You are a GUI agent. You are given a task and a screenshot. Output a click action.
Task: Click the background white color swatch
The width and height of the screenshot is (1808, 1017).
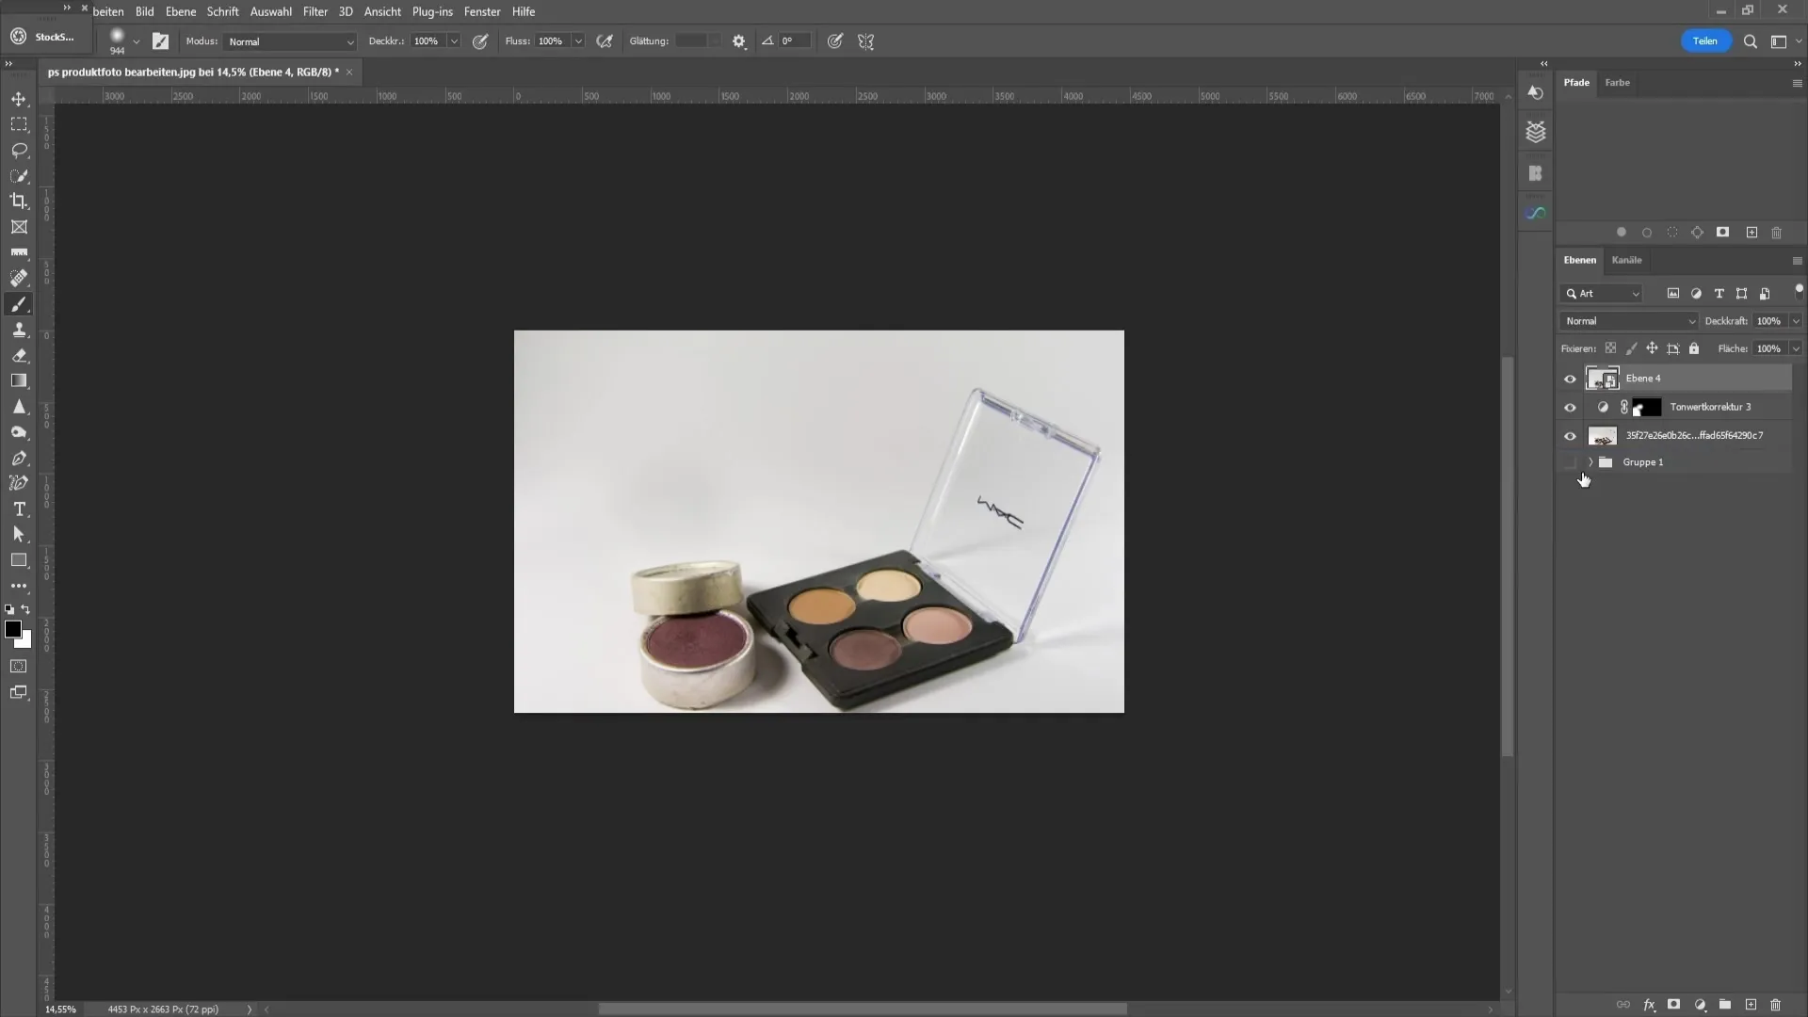click(26, 642)
